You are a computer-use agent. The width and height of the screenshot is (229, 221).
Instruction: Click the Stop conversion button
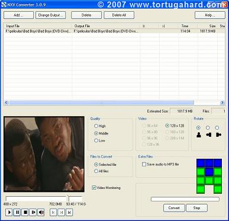coord(196,208)
